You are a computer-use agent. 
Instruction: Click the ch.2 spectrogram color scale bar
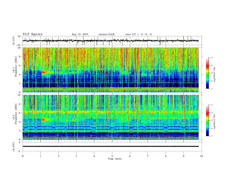click(x=207, y=120)
